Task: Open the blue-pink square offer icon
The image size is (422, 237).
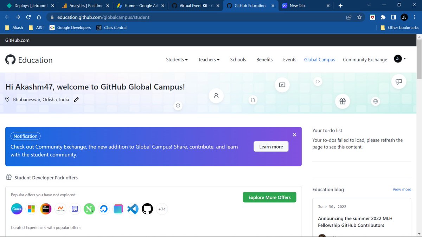Action: pyautogui.click(x=118, y=209)
